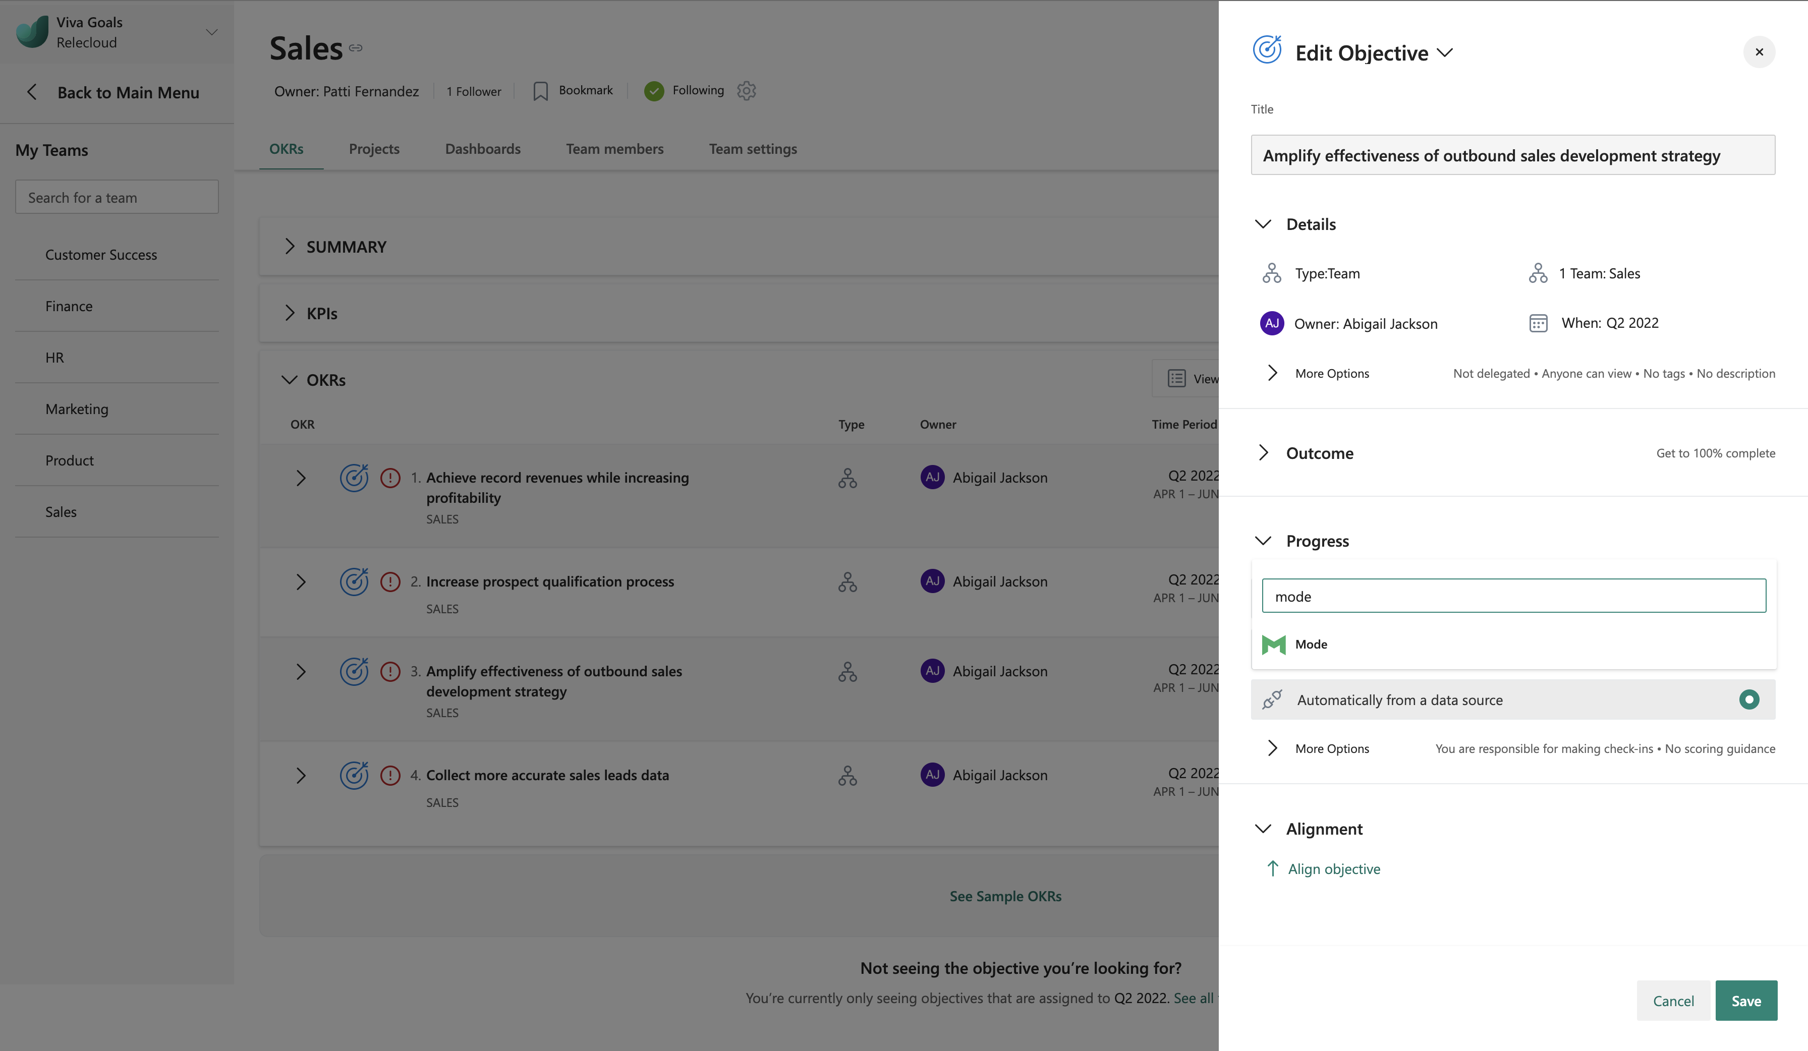1808x1051 pixels.
Task: Switch to the Dashboards tab
Action: (x=482, y=149)
